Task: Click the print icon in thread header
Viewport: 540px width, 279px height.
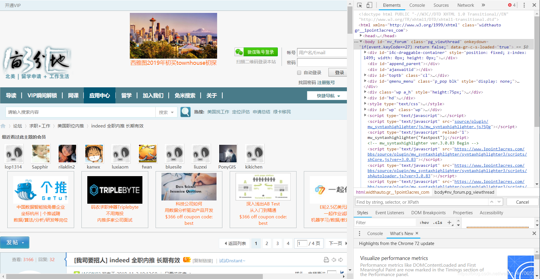Action: pyautogui.click(x=326, y=260)
